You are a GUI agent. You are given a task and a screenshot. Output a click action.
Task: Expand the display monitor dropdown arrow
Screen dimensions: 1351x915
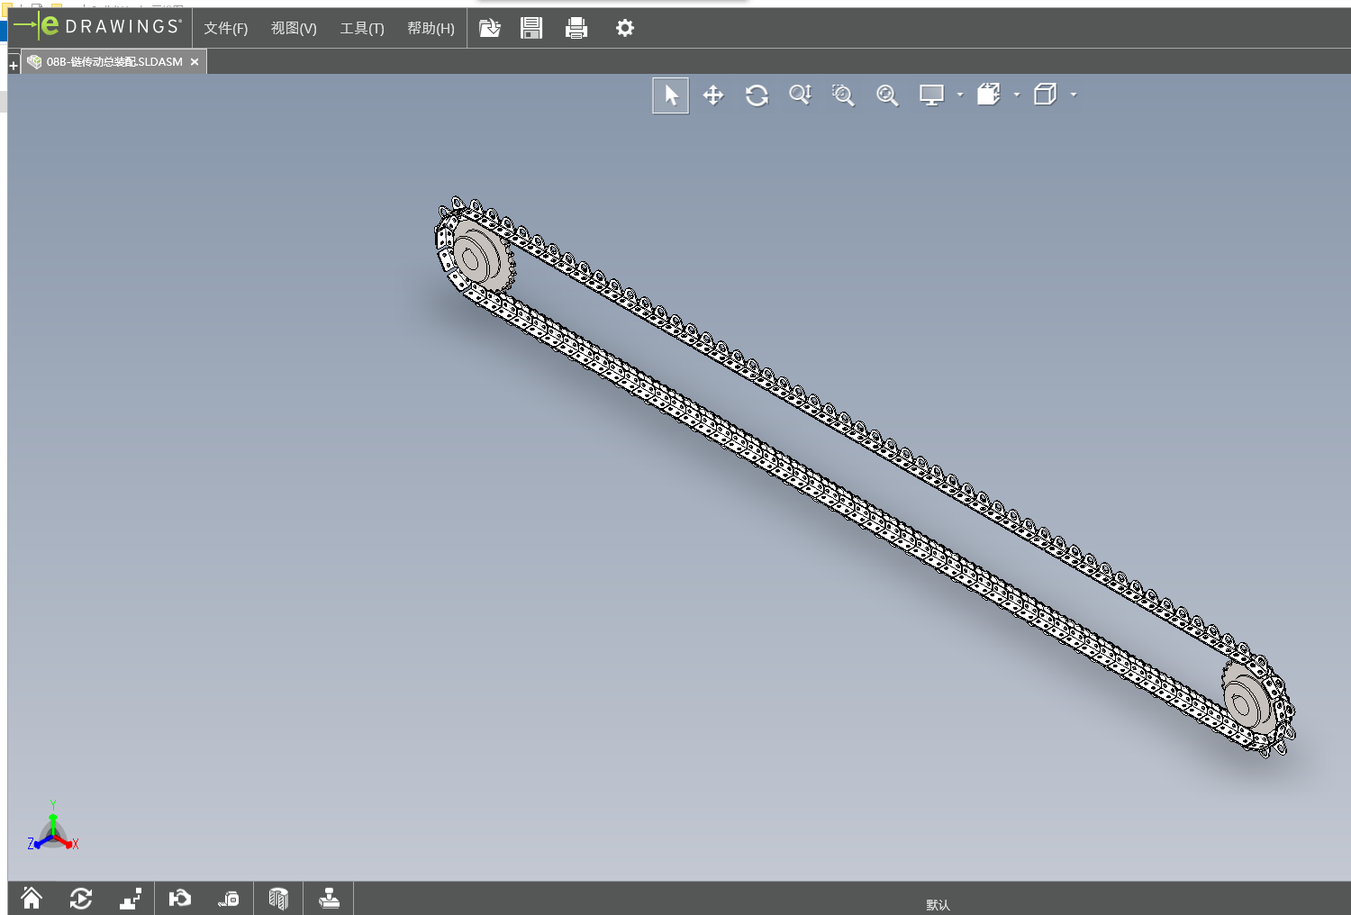[x=960, y=95]
